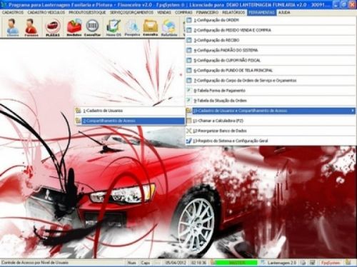
Task: Open the RELATÓRIOS menu
Action: pos(233,12)
